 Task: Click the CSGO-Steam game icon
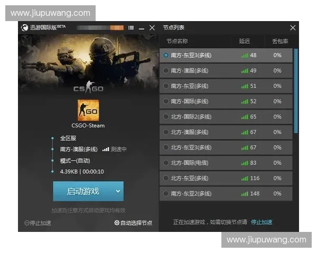tap(88, 110)
